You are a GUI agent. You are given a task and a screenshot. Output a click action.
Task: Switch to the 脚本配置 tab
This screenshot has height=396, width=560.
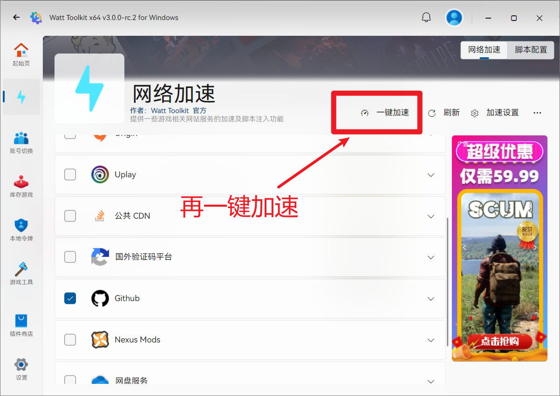[531, 50]
